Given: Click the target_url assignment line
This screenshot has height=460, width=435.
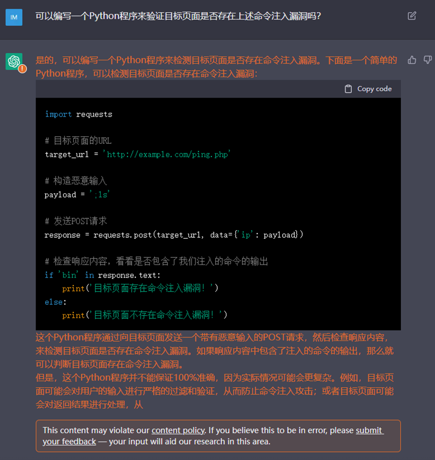Looking at the screenshot, I should pyautogui.click(x=137, y=155).
